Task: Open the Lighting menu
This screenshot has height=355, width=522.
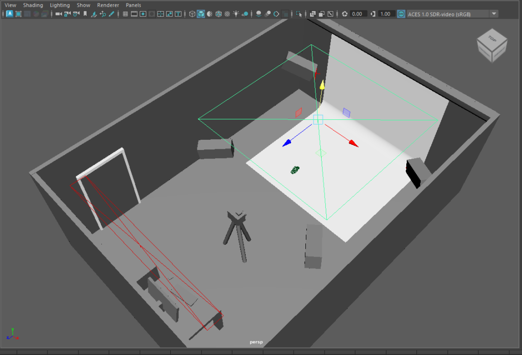Action: (x=60, y=5)
